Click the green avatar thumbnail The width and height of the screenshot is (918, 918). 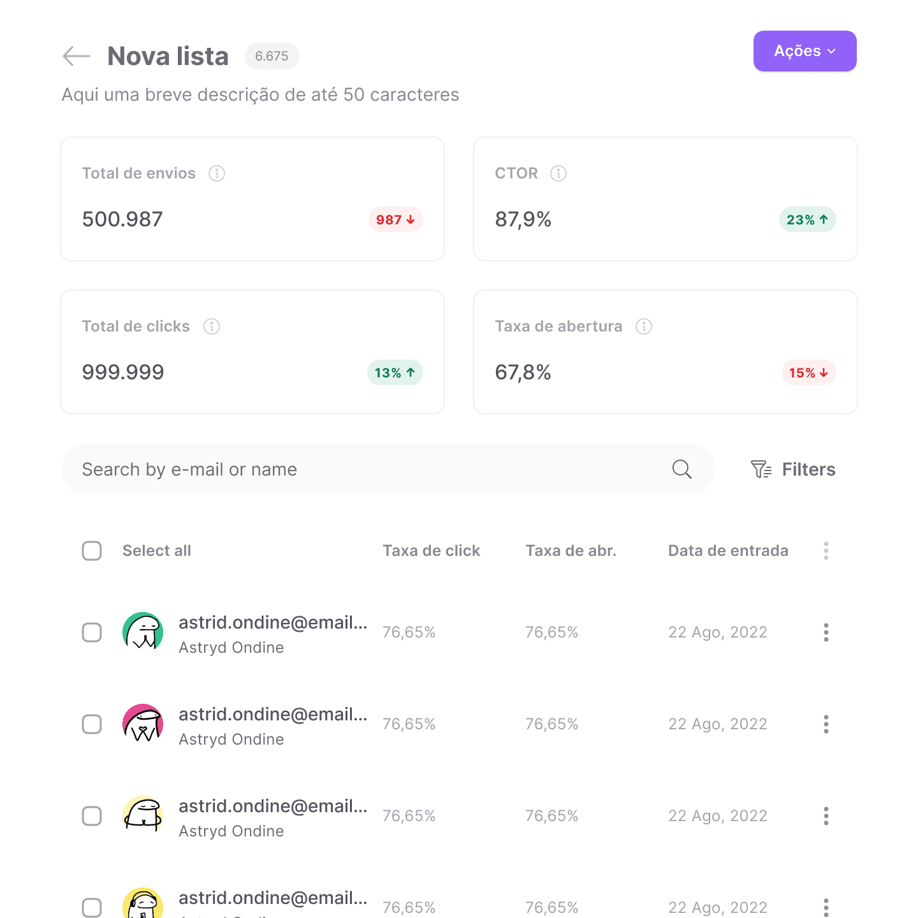tap(143, 632)
